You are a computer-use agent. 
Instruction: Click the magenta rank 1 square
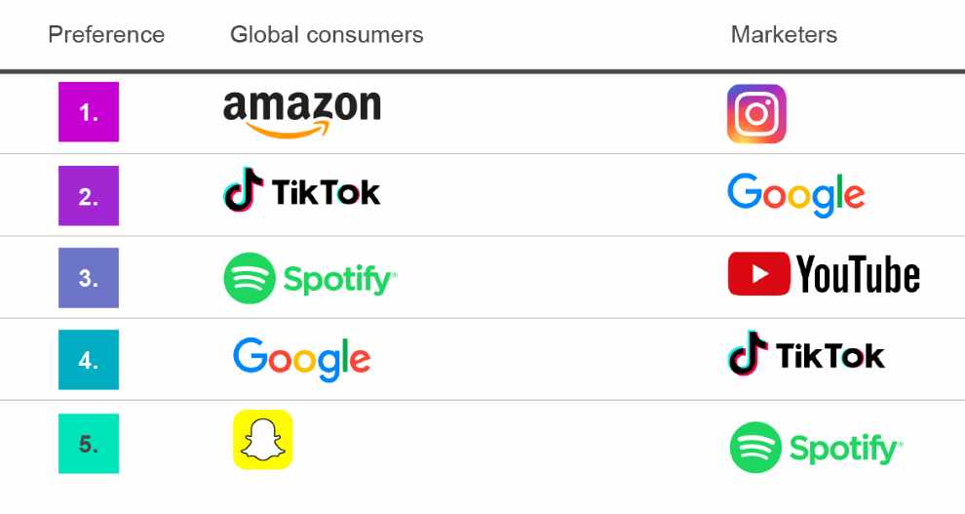(x=89, y=112)
